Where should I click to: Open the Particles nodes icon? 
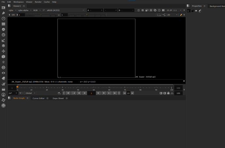point(3,62)
